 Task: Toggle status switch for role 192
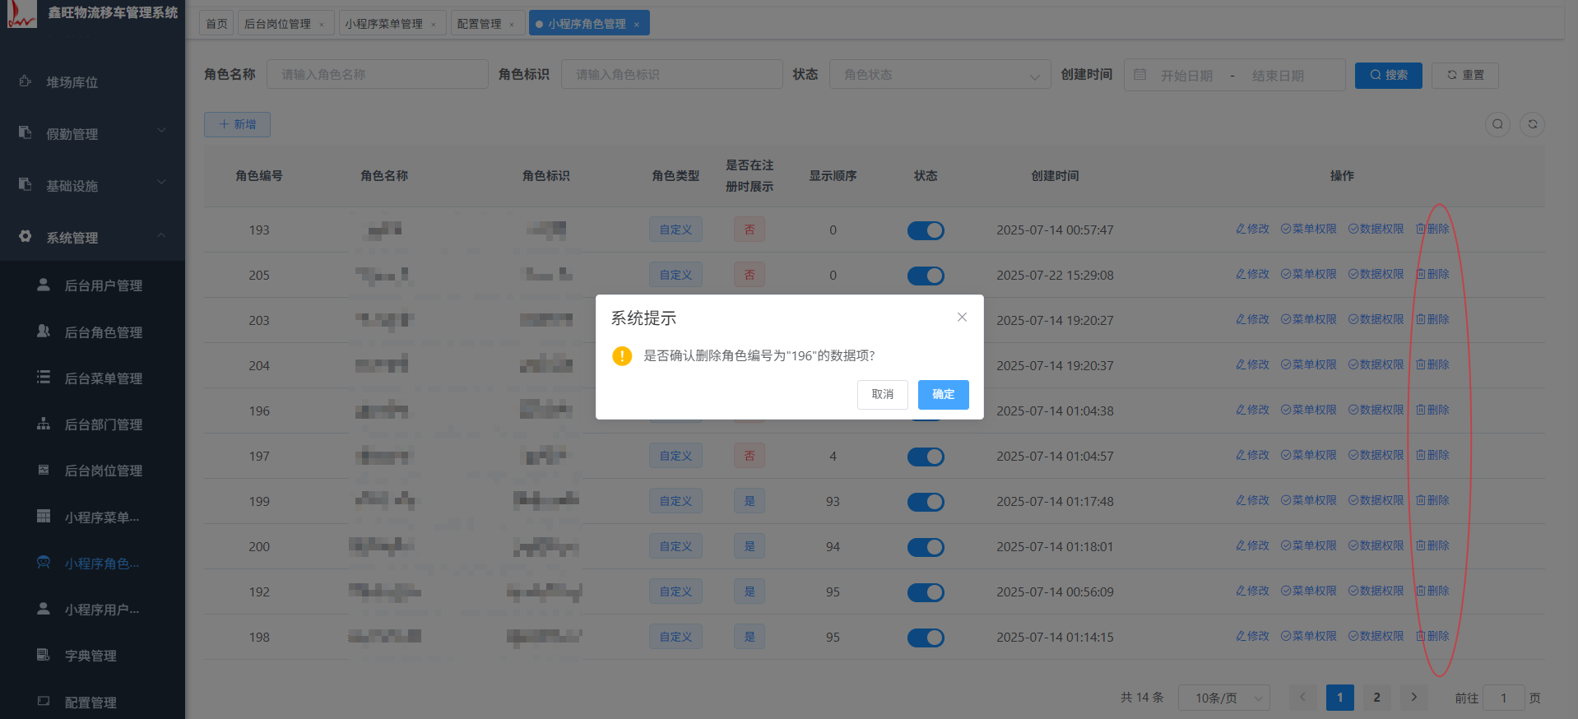(x=926, y=592)
